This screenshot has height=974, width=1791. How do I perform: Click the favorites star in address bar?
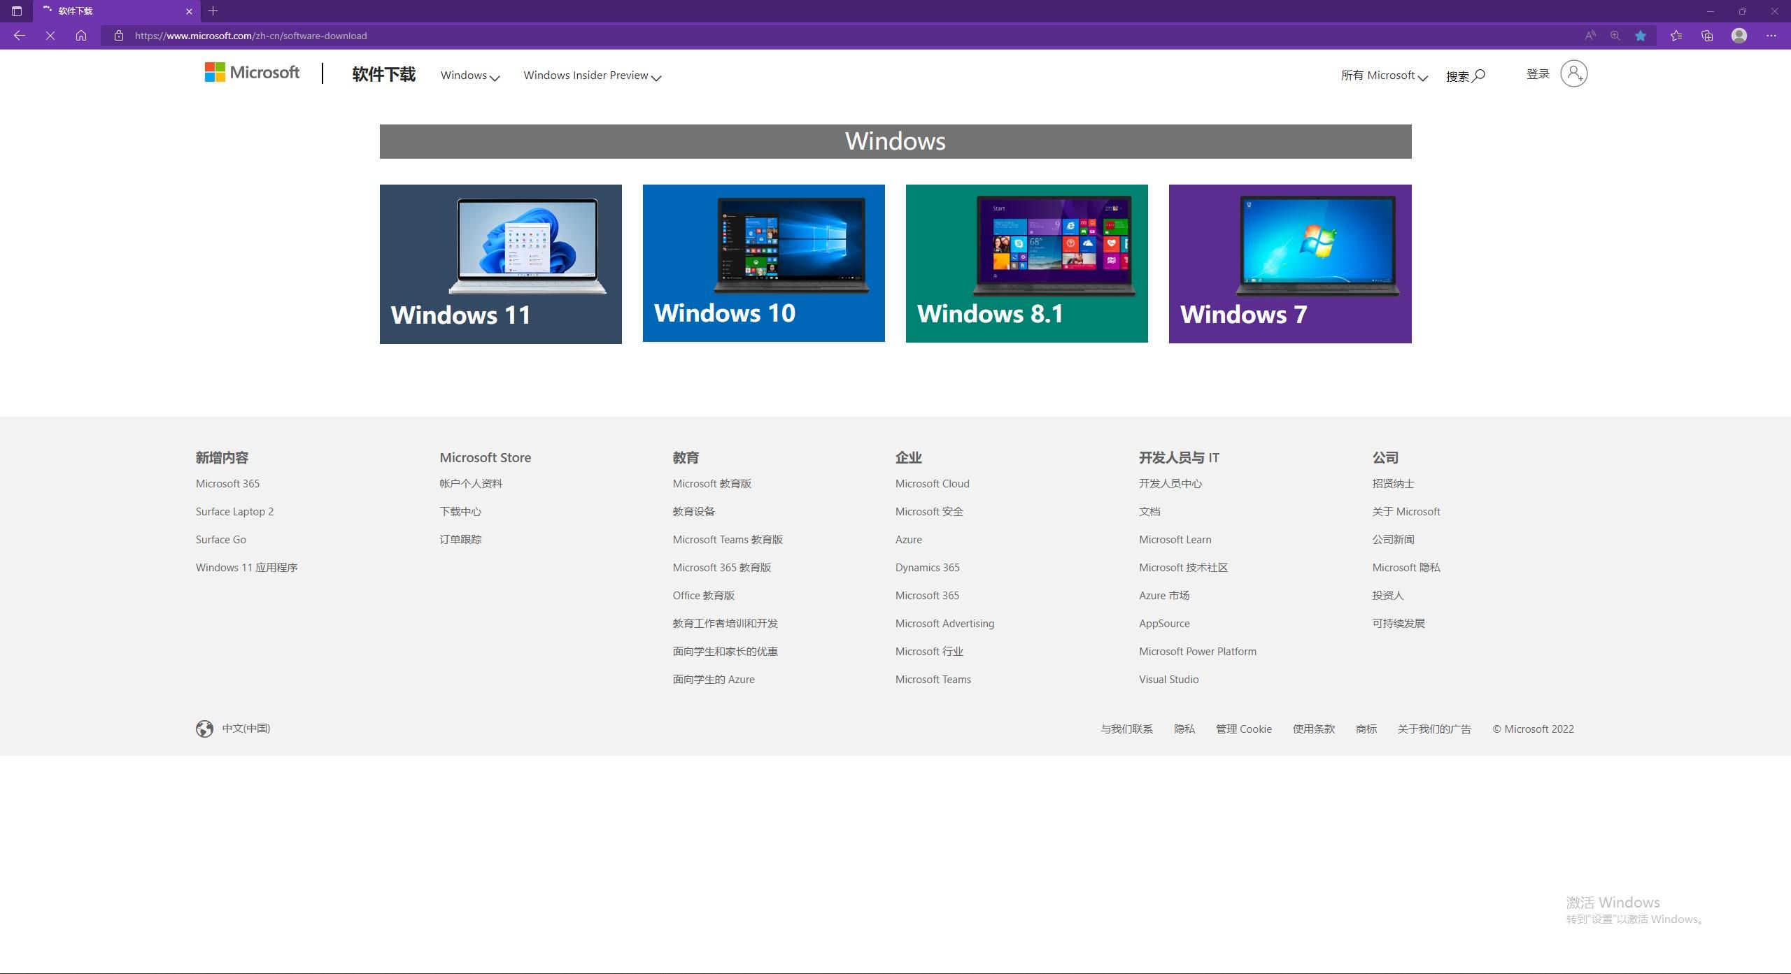click(x=1641, y=36)
